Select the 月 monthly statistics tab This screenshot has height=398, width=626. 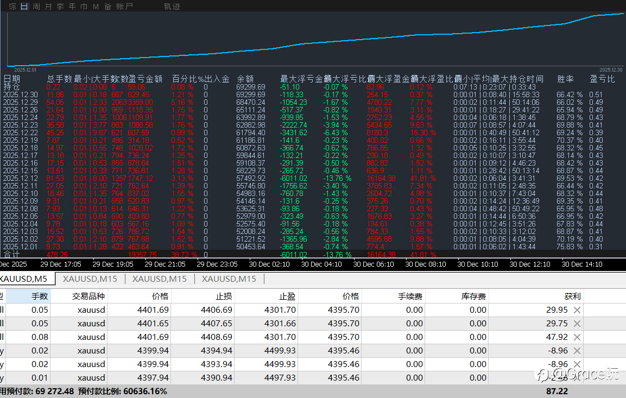[48, 7]
